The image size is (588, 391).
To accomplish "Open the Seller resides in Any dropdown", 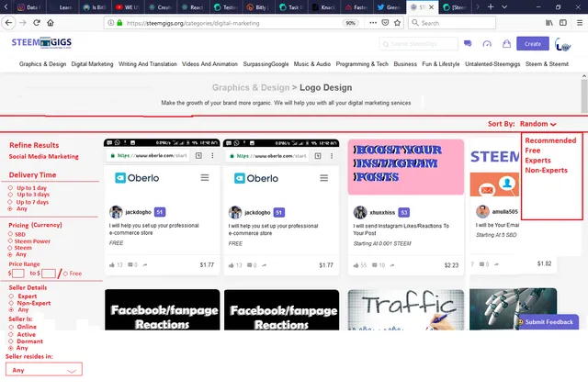I will tap(44, 369).
